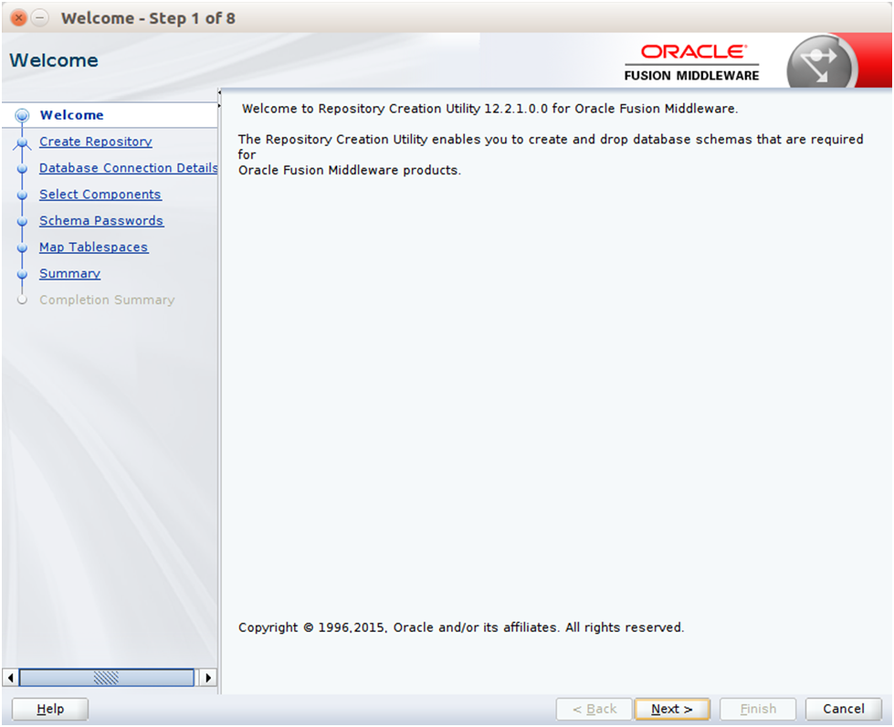Click the 'Oracle Fusion Middleware products.' text line

coord(350,170)
